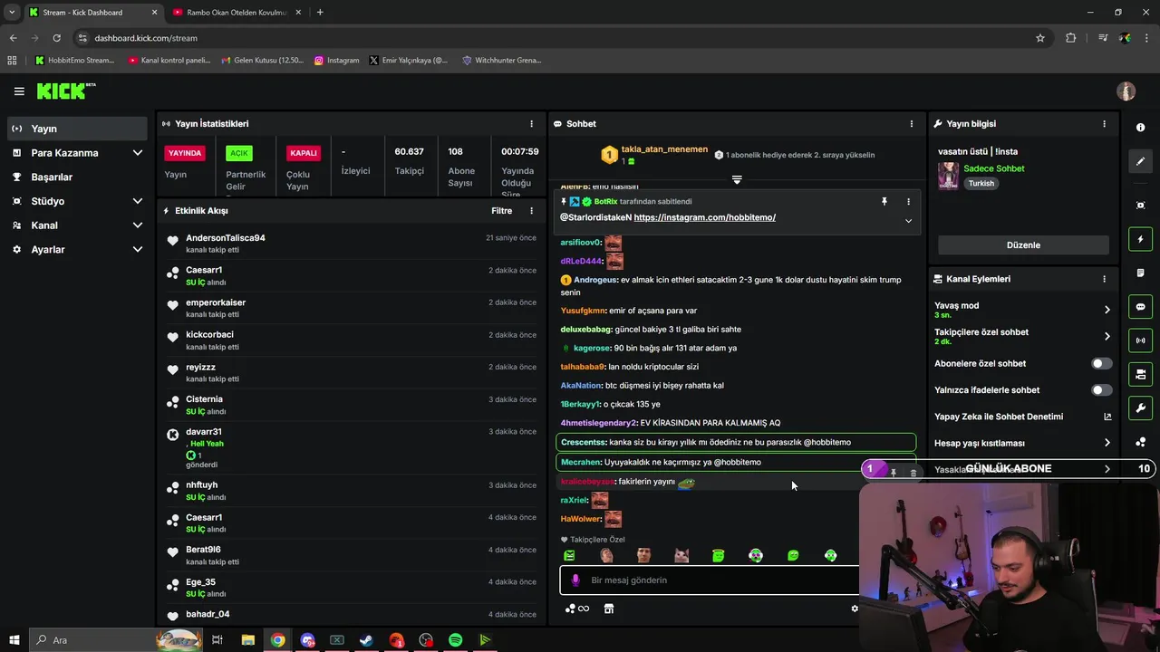Viewport: 1160px width, 652px height.
Task: Click AndersonTalisca94 in activity feed
Action: (226, 238)
